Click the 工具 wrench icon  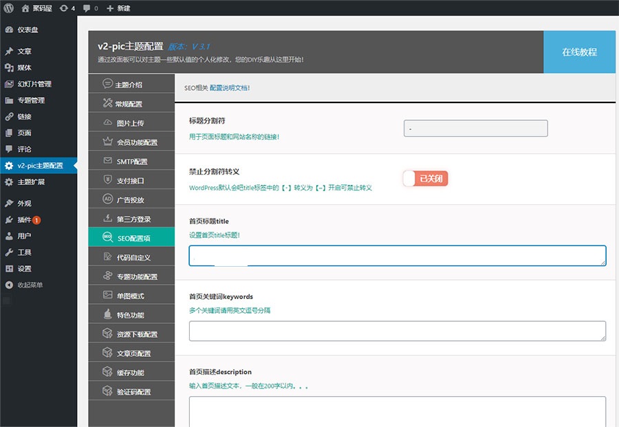pos(9,252)
